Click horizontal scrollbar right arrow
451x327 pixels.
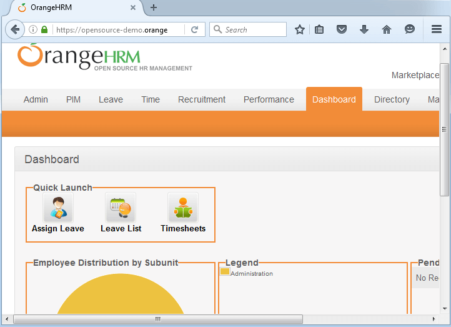pos(434,319)
